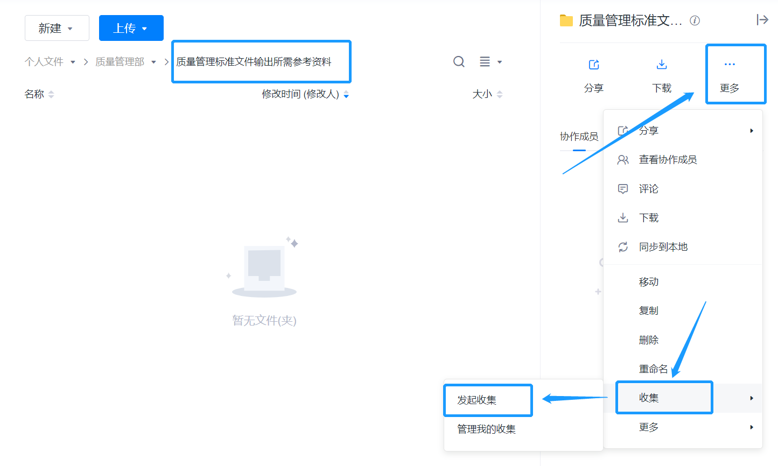Viewport: 778px width, 466px height.
Task: Click the info icon beside folder title
Action: pos(695,20)
